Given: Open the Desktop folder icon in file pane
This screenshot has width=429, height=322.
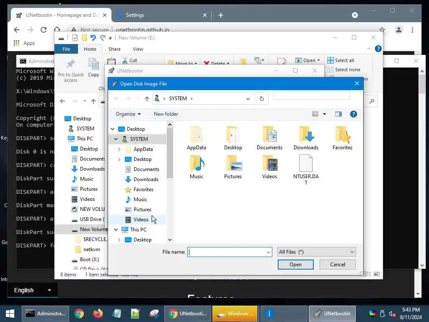Looking at the screenshot, I should point(233,138).
